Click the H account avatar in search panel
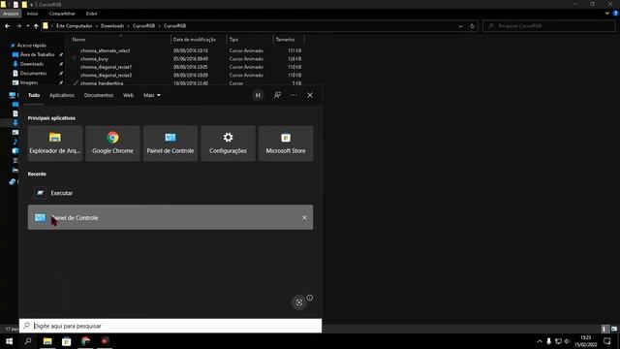The width and height of the screenshot is (620, 349). (x=258, y=95)
